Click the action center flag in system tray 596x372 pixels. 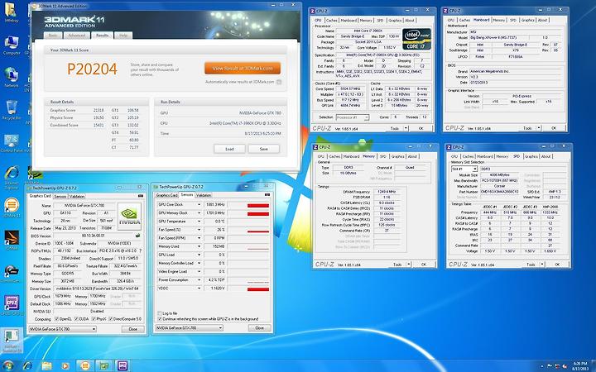click(x=550, y=366)
